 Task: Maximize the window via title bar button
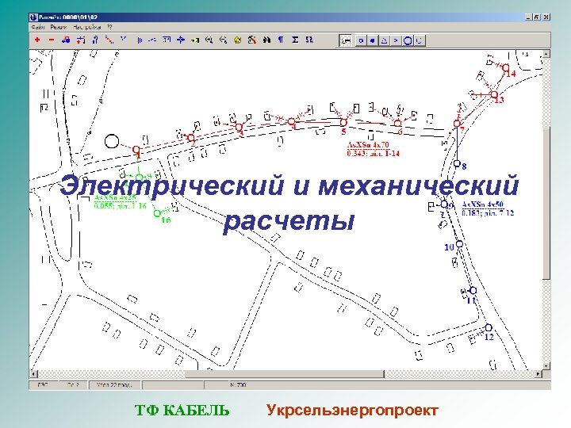click(x=537, y=17)
